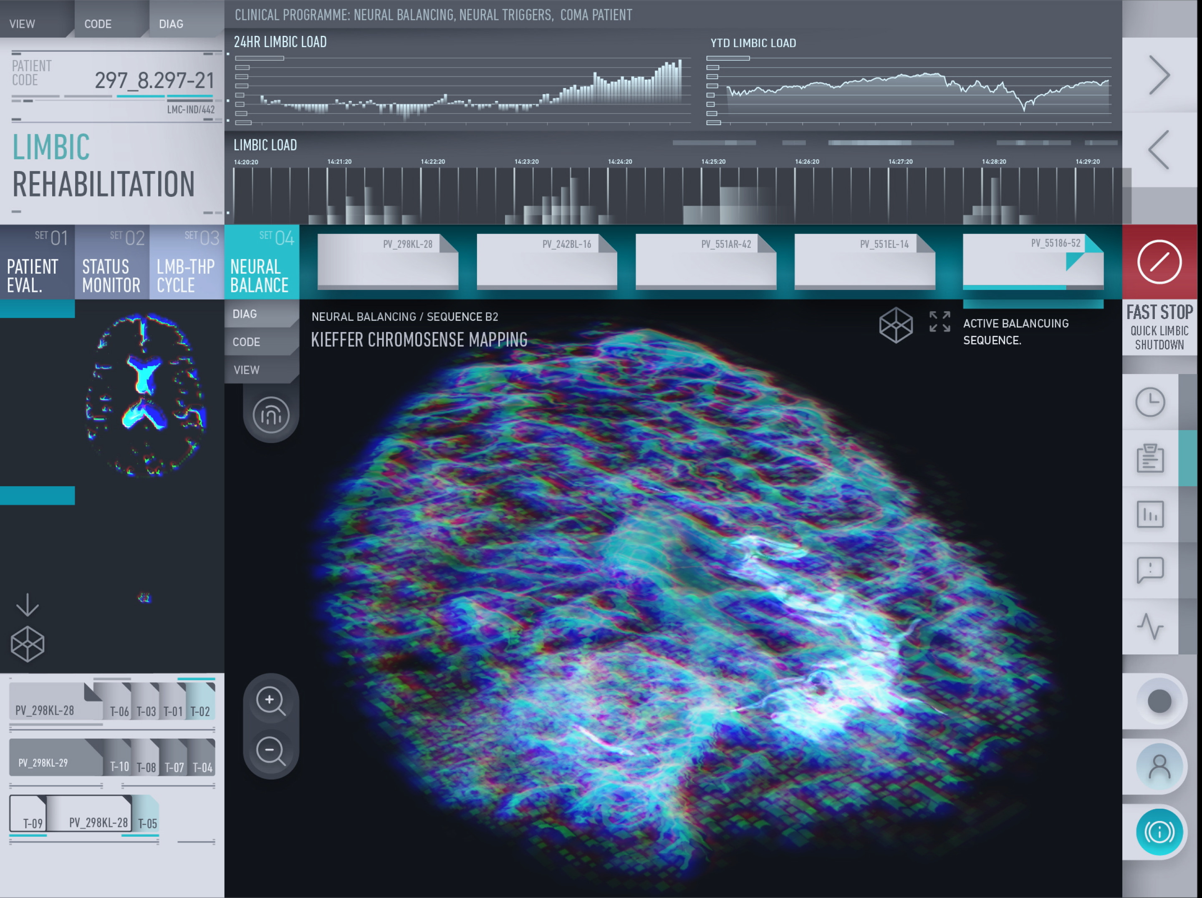Open the alert speech bubble icon

point(1150,570)
